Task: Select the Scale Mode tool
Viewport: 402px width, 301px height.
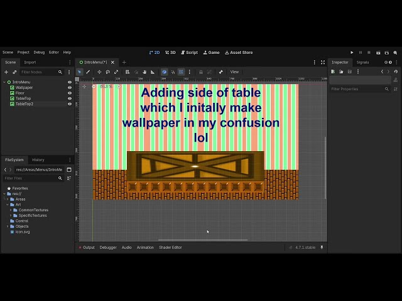Action: pyautogui.click(x=116, y=72)
